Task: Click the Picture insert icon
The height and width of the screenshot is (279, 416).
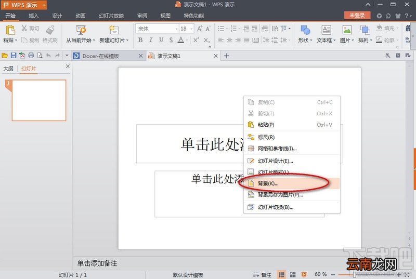Action: click(347, 30)
